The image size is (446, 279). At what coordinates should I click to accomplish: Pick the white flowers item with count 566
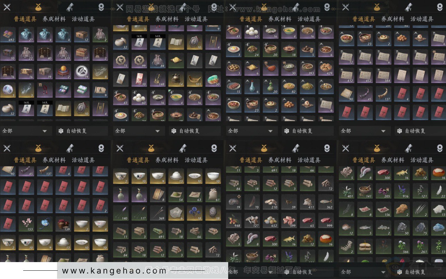(x=402, y=246)
